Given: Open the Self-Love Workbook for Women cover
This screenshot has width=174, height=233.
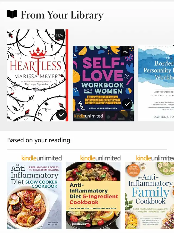Looking at the screenshot, I should point(103,83).
